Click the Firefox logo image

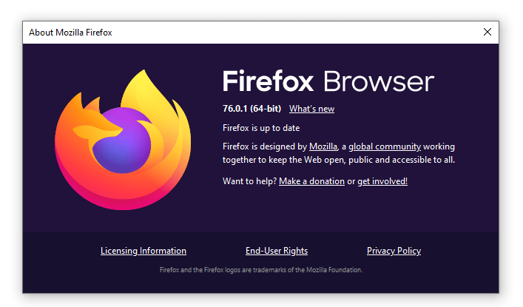point(123,140)
